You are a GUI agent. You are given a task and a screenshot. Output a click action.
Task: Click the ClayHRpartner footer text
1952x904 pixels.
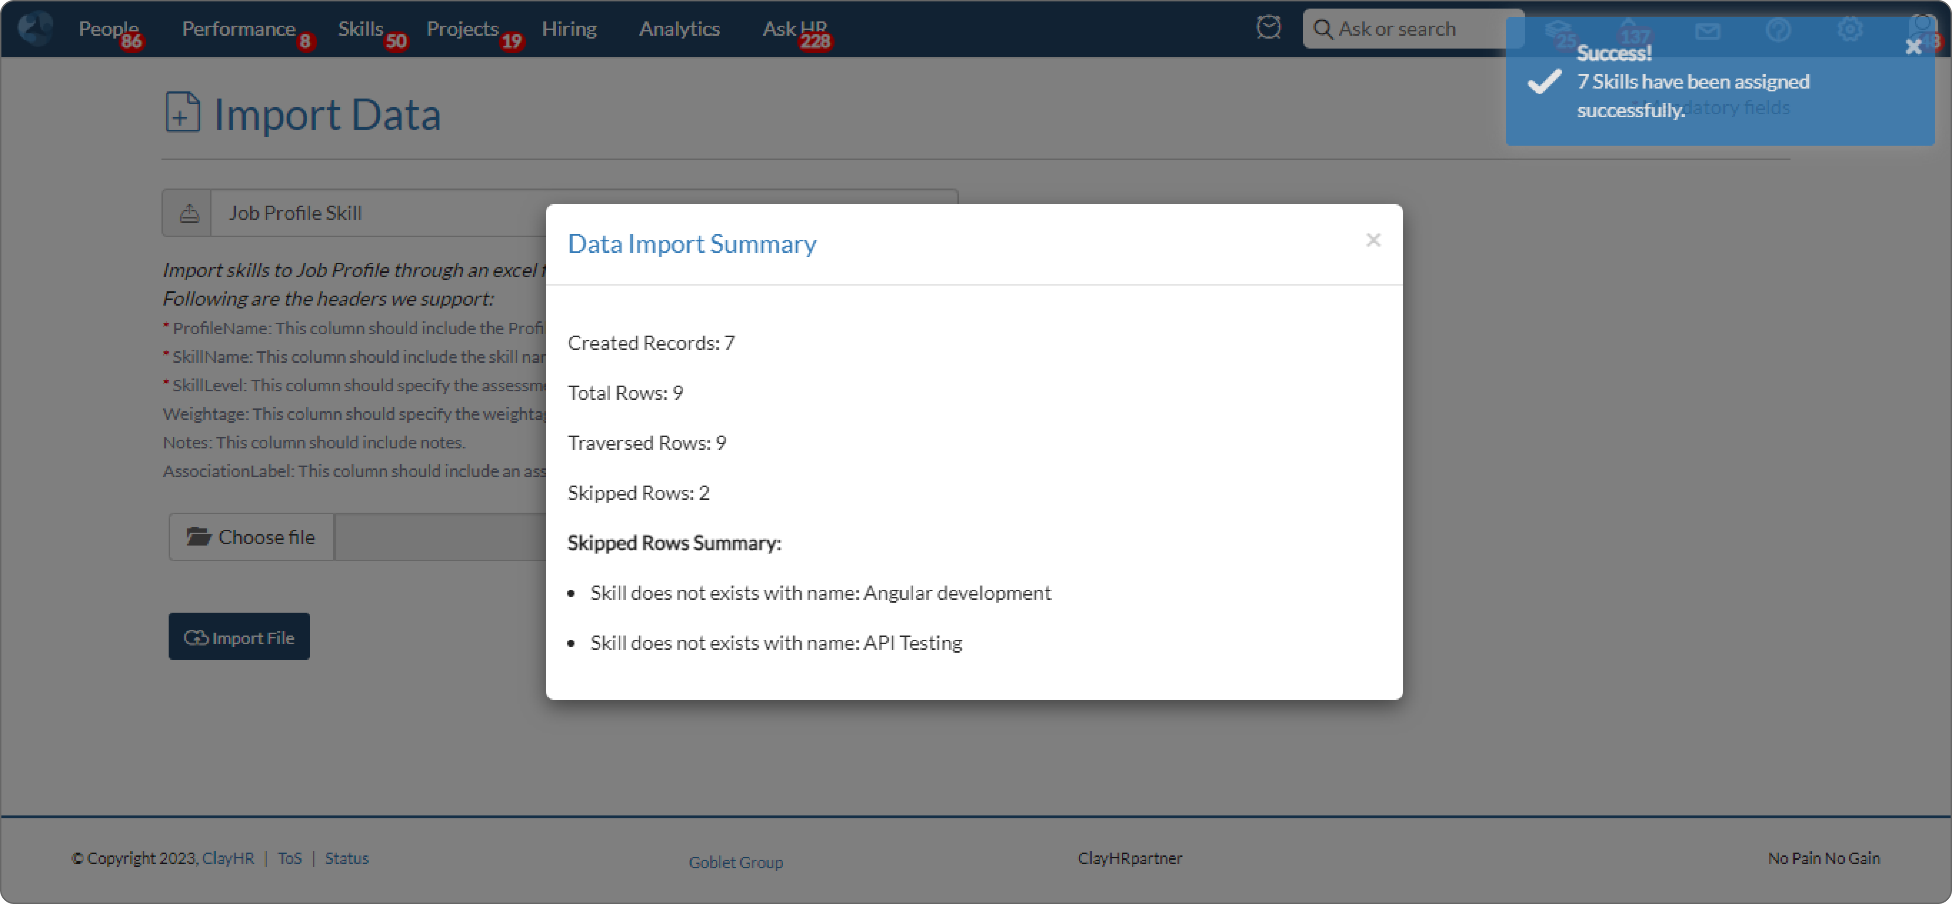click(1129, 858)
